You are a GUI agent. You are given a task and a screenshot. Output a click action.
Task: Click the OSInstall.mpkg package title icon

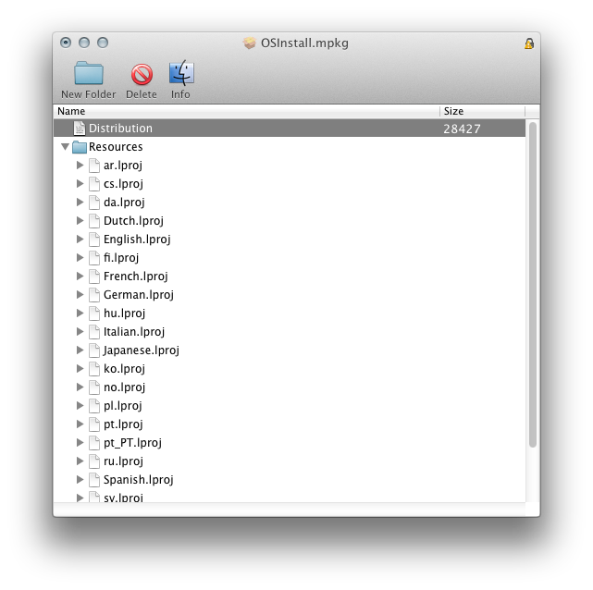249,43
